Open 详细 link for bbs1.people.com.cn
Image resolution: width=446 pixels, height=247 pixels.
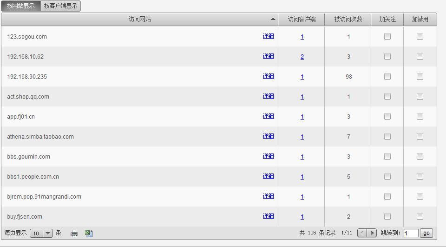tap(268, 176)
